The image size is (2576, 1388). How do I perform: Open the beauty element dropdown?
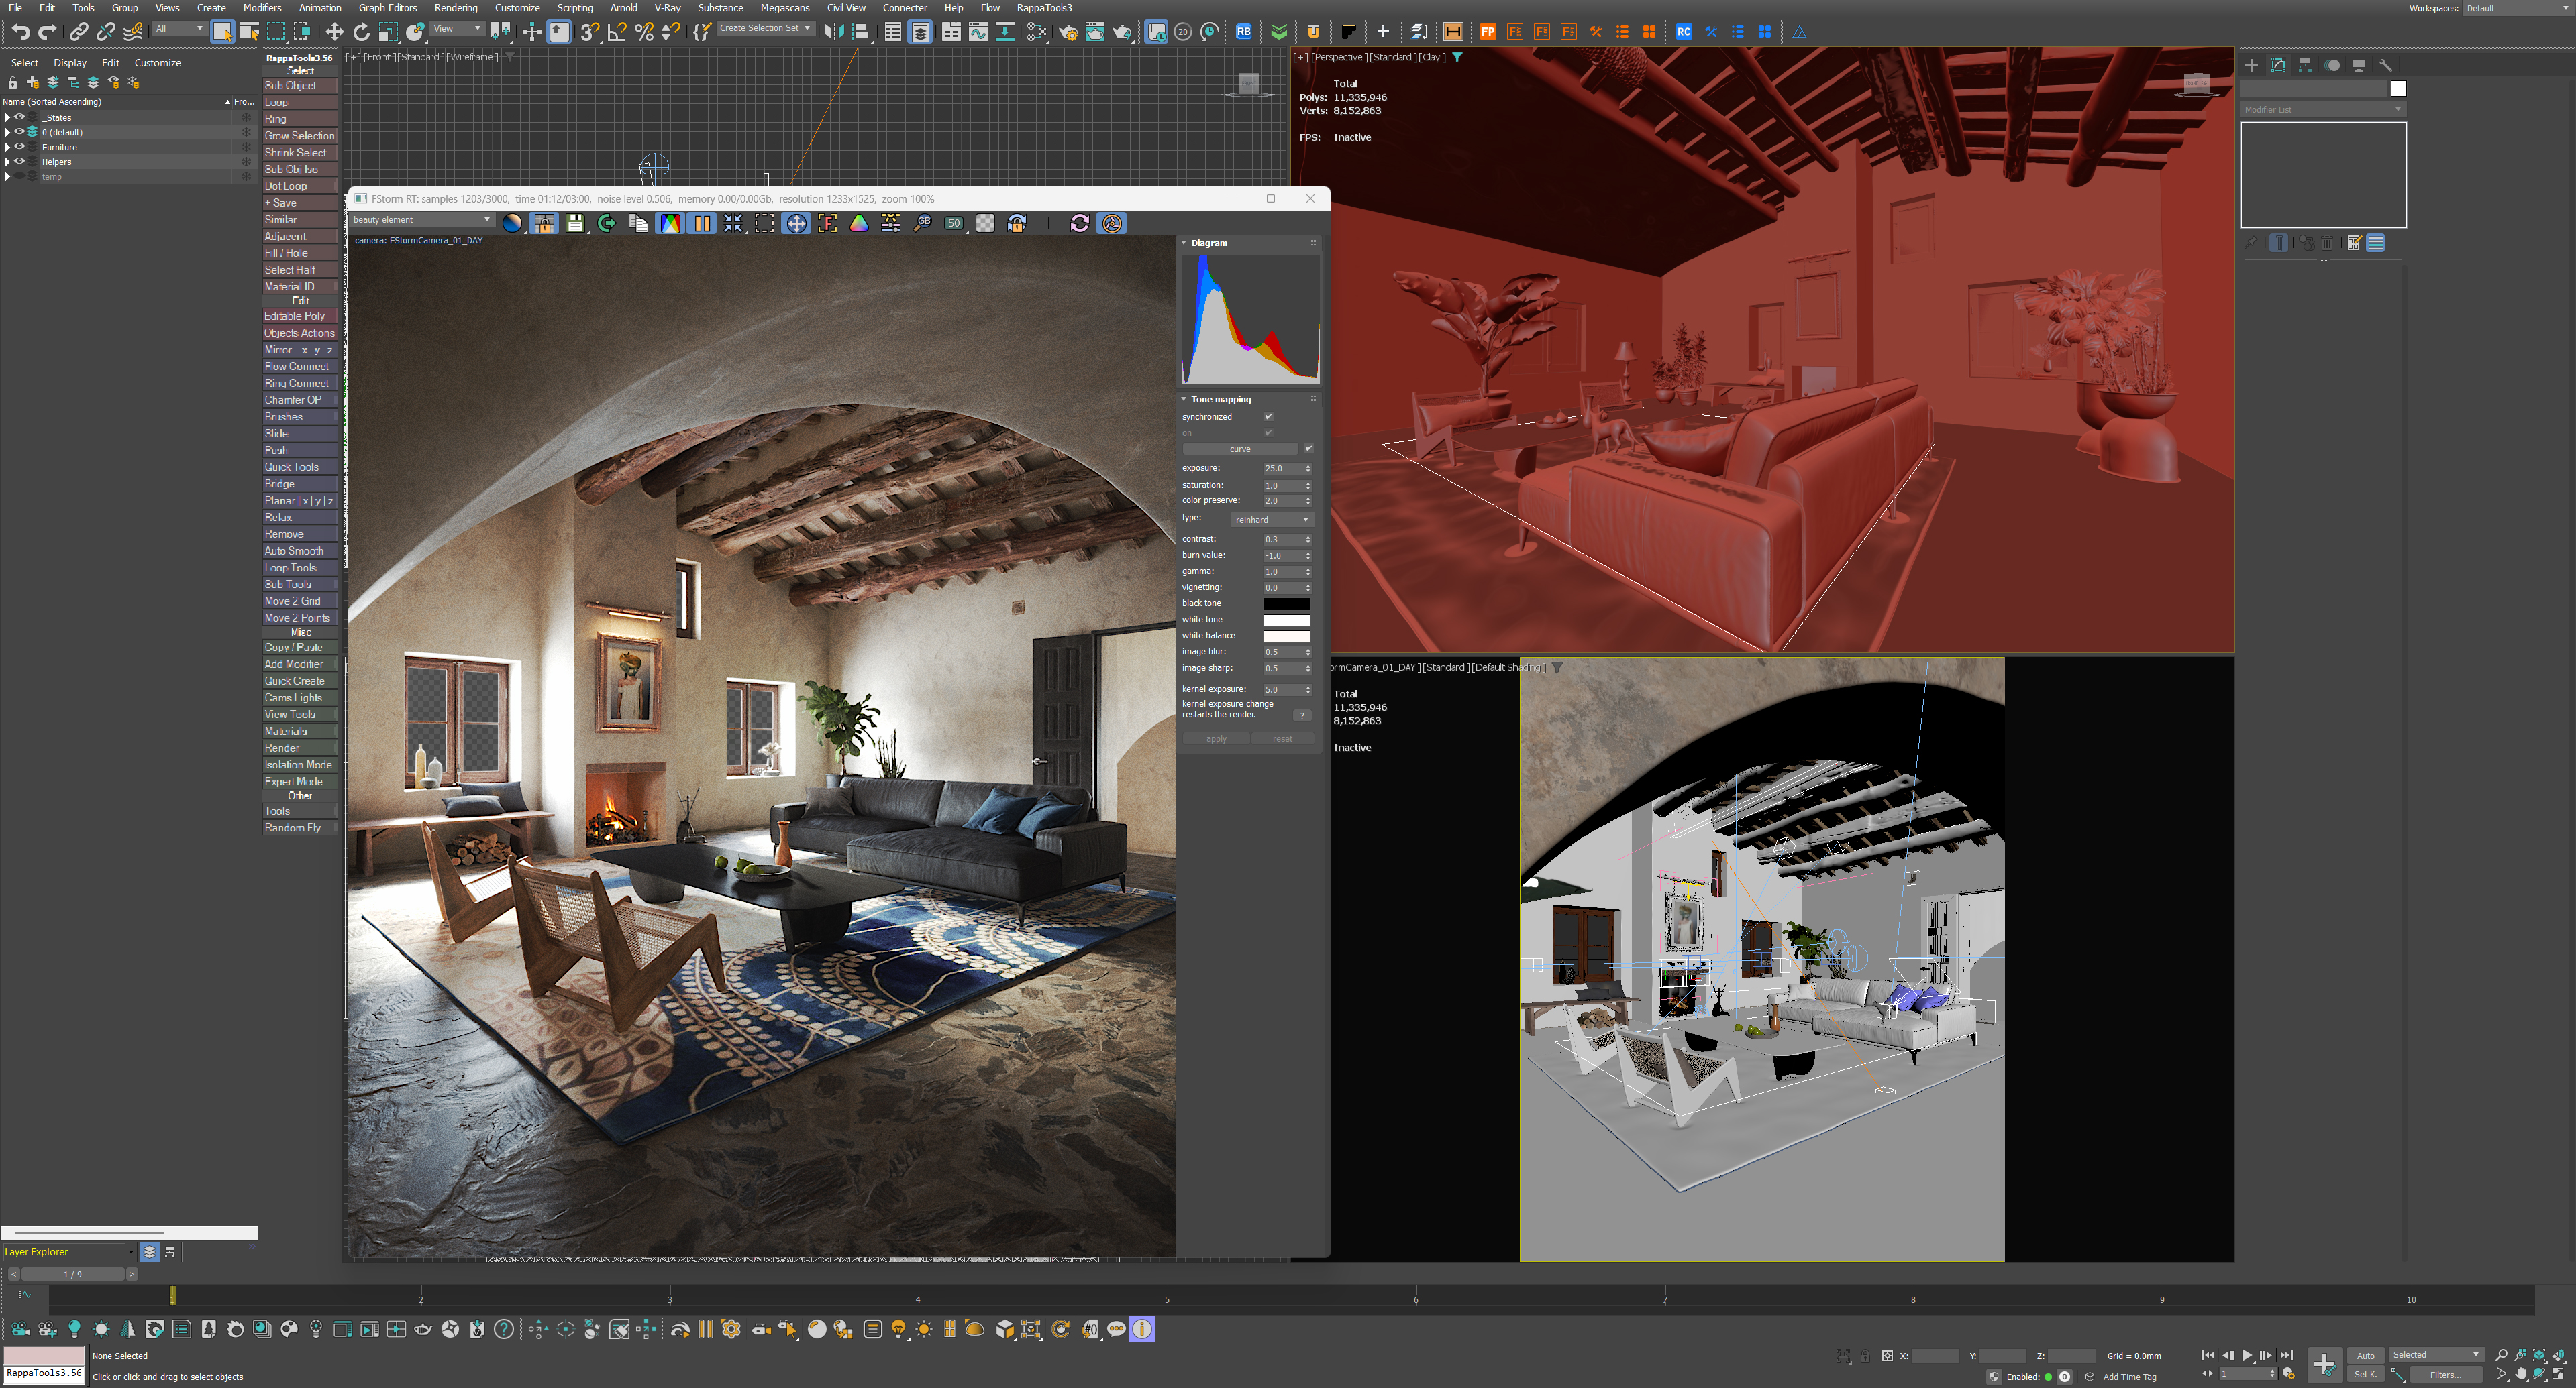click(421, 220)
